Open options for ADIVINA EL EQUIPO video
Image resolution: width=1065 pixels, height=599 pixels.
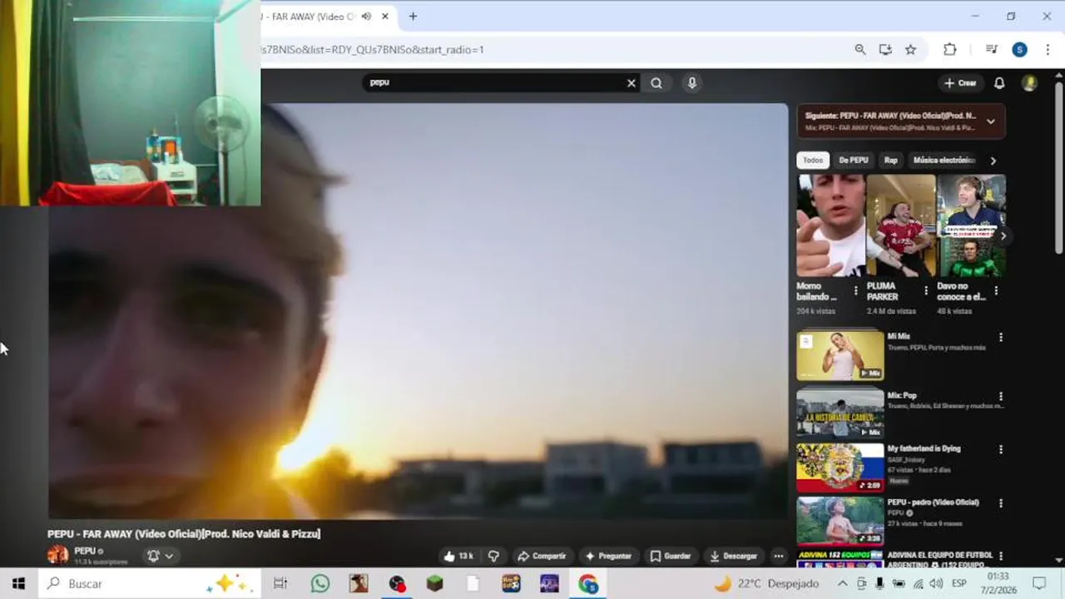1001,556
